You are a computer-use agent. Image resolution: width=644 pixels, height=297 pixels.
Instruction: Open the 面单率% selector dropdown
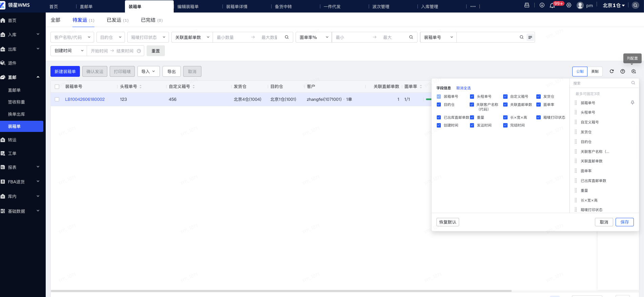tap(314, 37)
